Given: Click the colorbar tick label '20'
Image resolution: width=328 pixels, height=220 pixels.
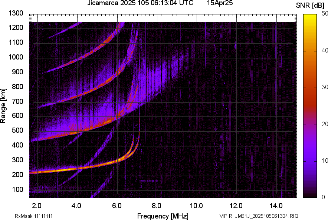Looking at the screenshot, I should tap(325, 124).
